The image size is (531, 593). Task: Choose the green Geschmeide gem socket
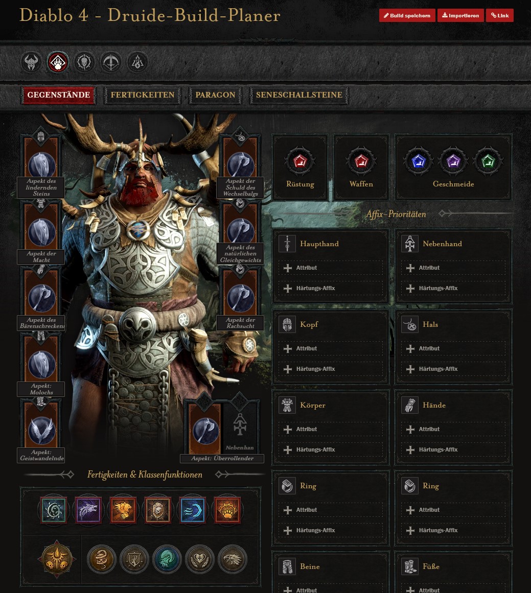click(488, 161)
